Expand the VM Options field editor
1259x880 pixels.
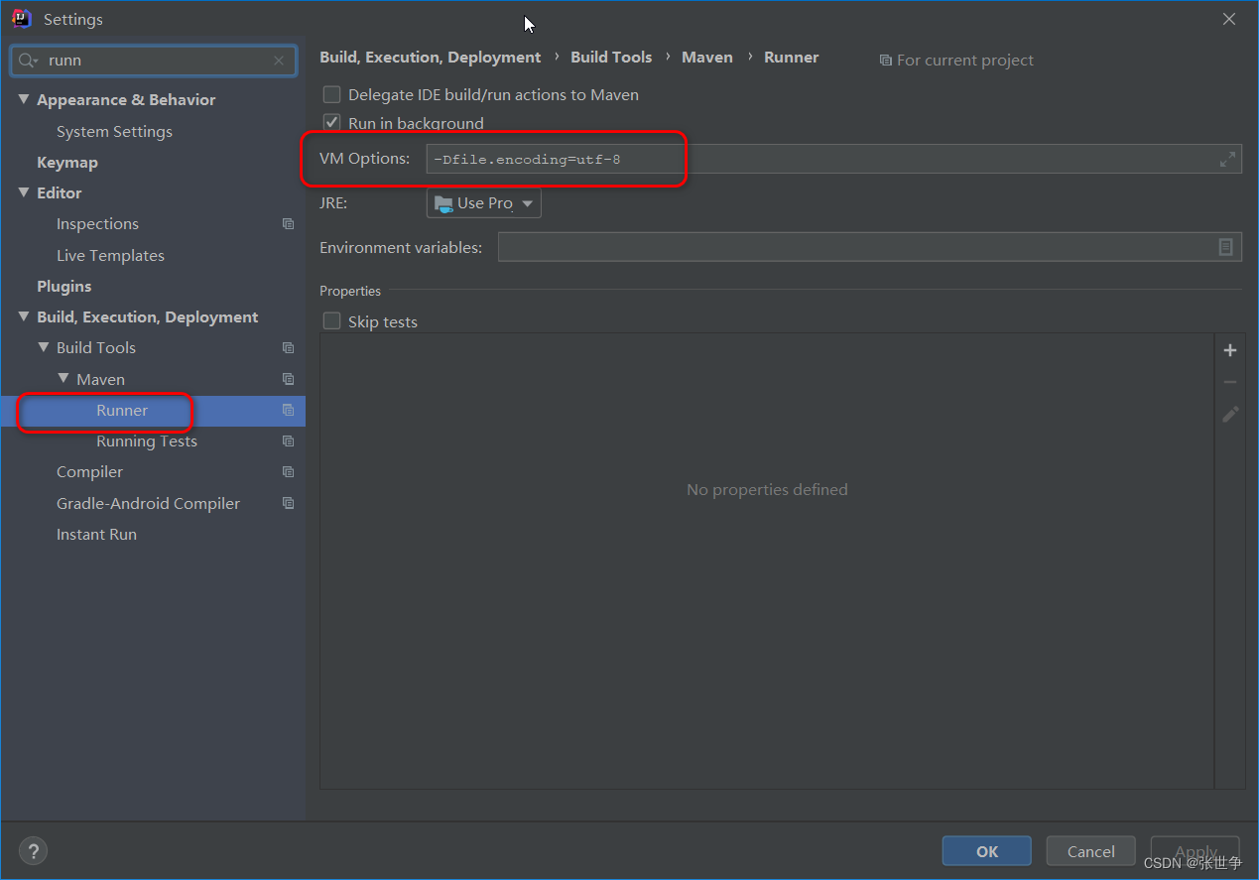pos(1227,159)
